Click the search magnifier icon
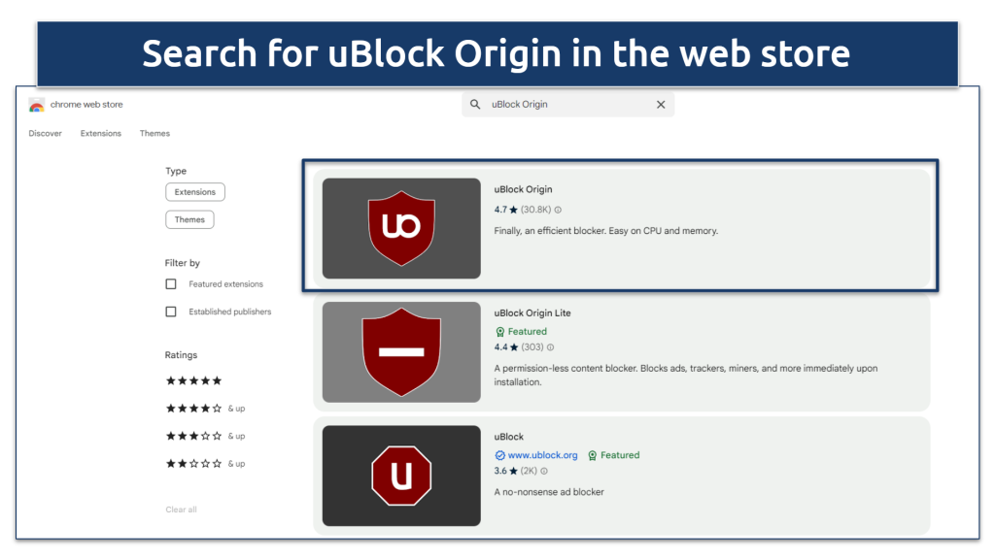Image resolution: width=995 pixels, height=559 pixels. click(475, 105)
